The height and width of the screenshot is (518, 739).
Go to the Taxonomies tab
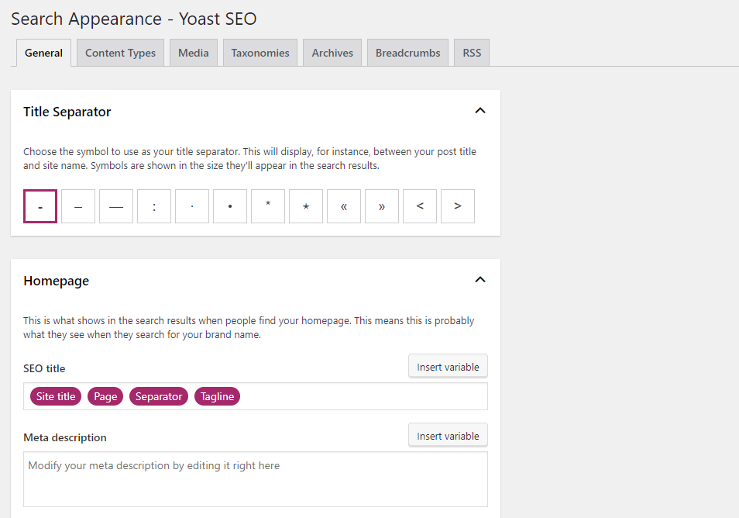coord(260,53)
